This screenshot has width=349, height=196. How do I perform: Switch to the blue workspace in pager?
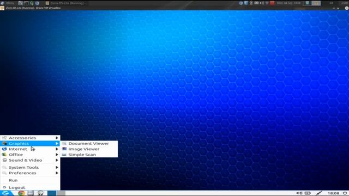52,193
